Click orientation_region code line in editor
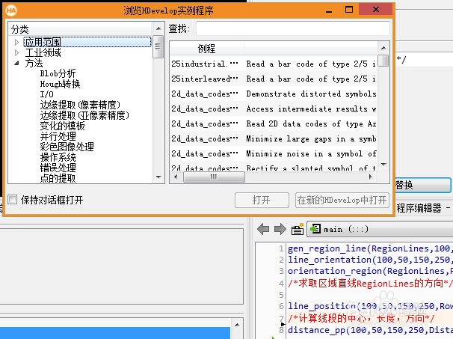 point(369,271)
